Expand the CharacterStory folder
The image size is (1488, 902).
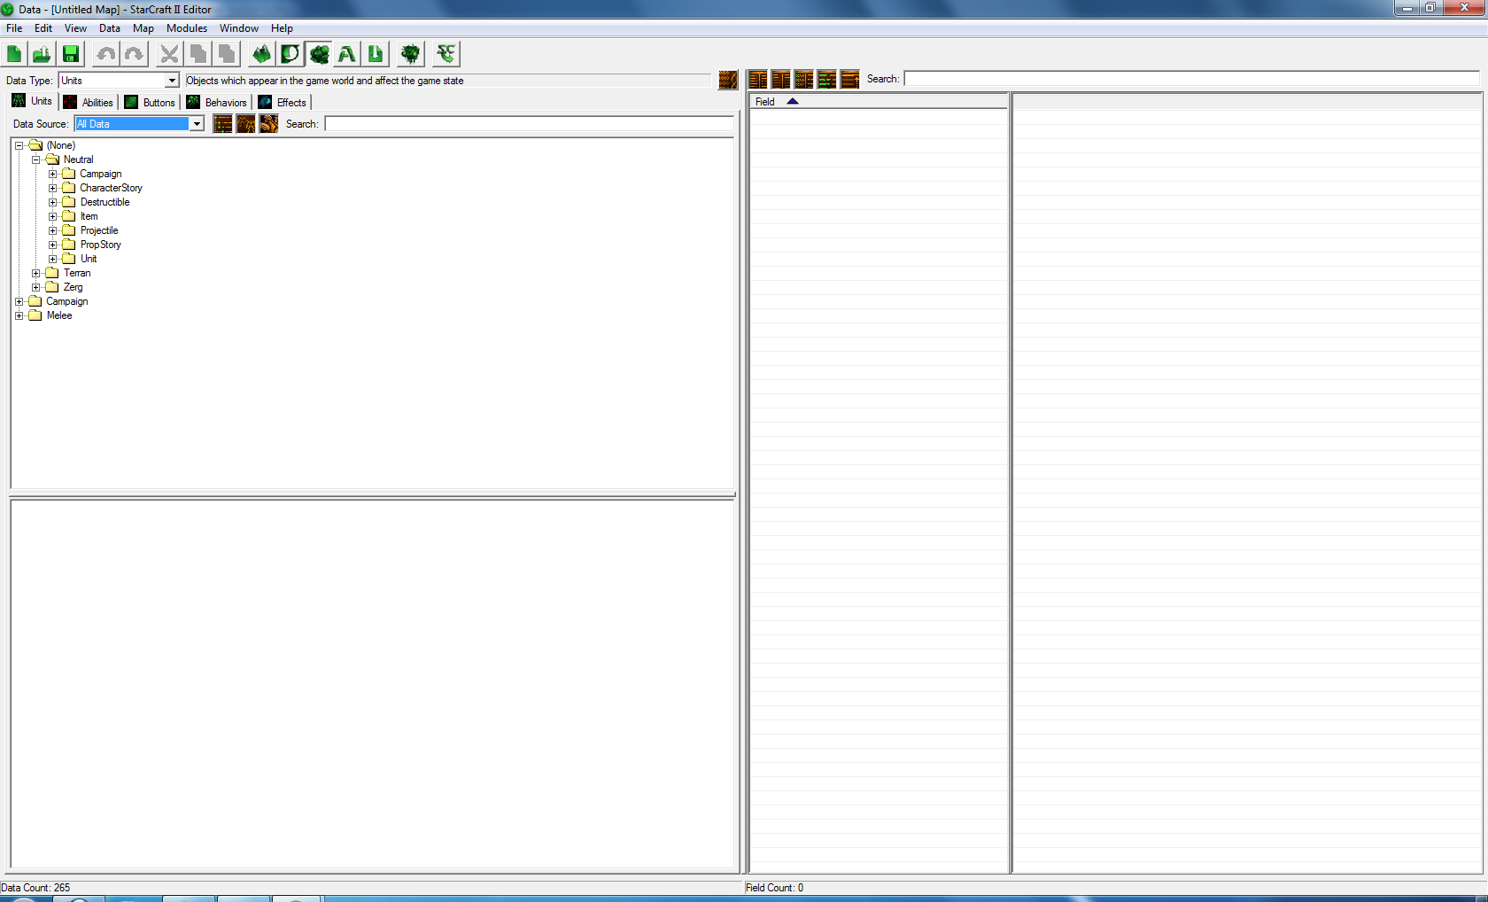tap(52, 188)
